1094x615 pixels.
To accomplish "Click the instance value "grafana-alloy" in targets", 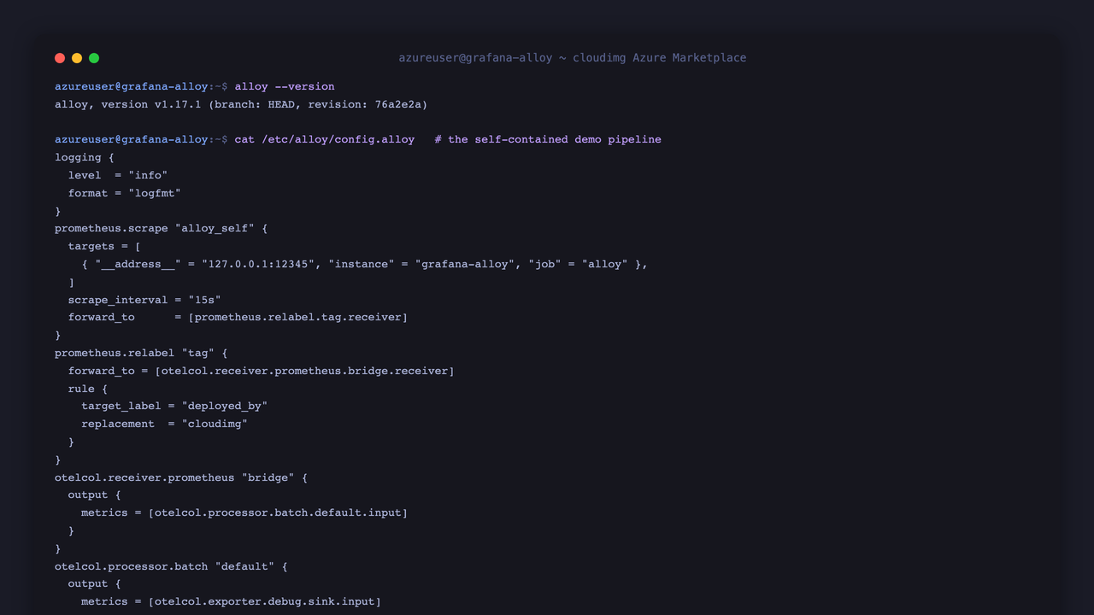I will pyautogui.click(x=465, y=264).
